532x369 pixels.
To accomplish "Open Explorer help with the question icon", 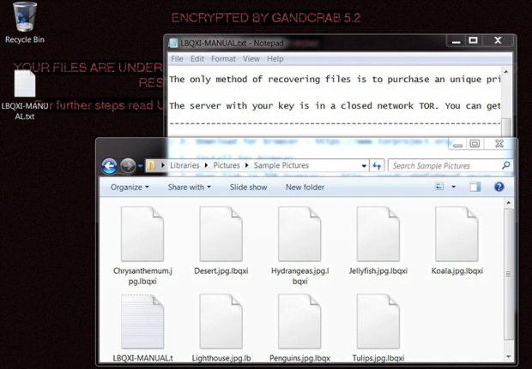I will [499, 187].
